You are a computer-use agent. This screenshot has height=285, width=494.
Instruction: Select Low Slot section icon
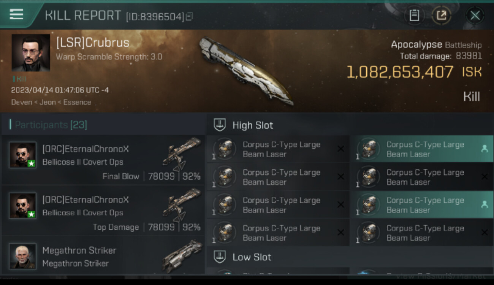tap(220, 256)
